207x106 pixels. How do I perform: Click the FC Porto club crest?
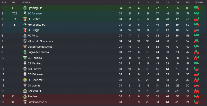pos(25,36)
